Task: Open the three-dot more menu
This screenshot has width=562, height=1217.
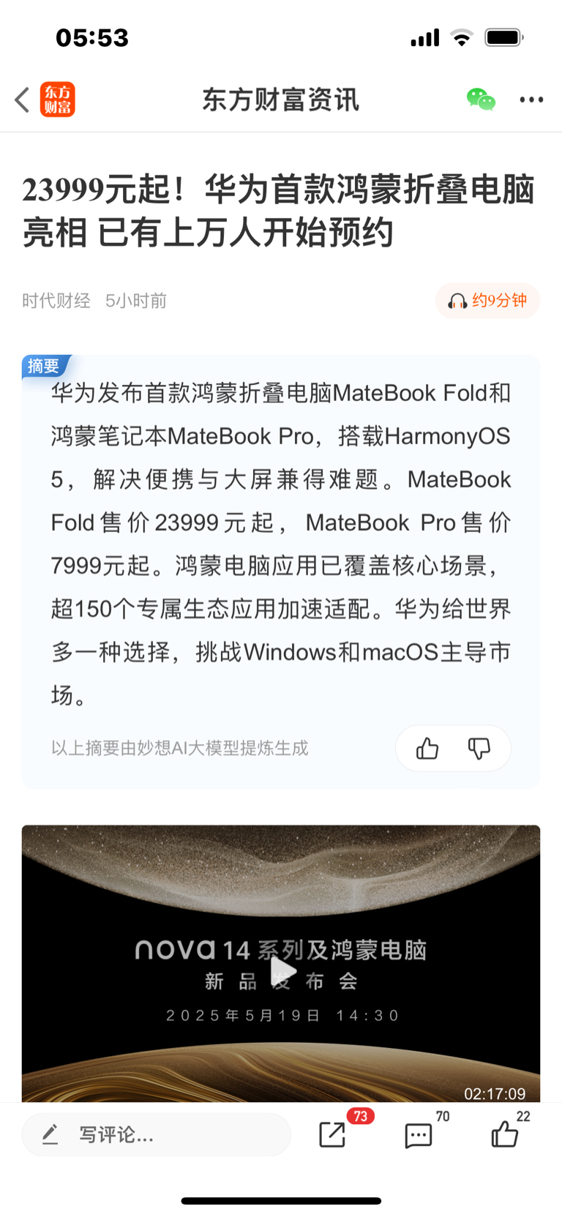Action: [531, 100]
